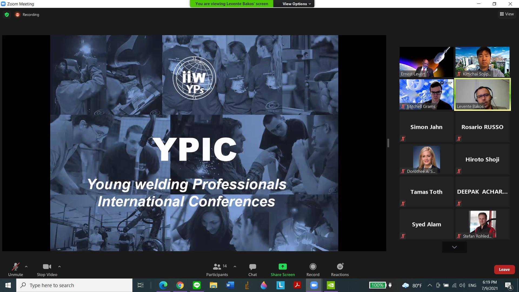Click muted mic icon on Kittichai Sojip tile

(459, 74)
